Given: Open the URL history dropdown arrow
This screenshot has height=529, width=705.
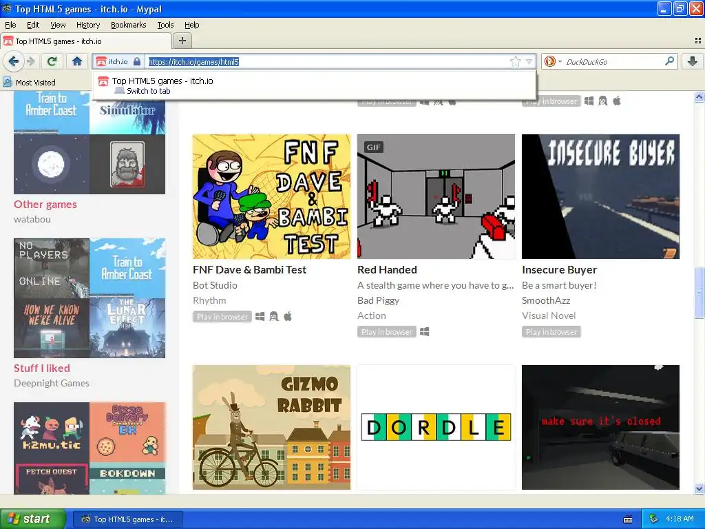Looking at the screenshot, I should tap(529, 61).
